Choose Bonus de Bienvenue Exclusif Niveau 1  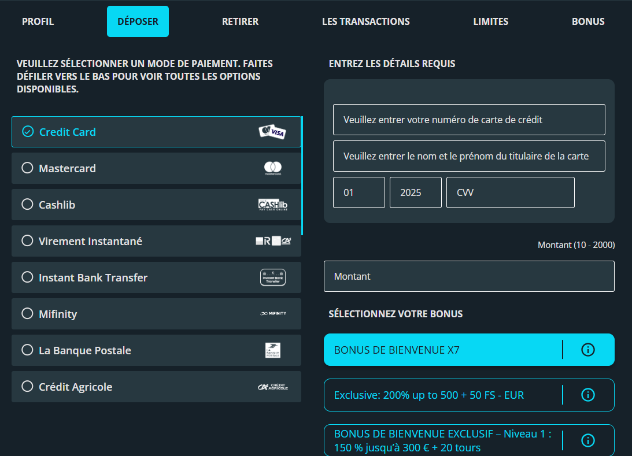pyautogui.click(x=442, y=440)
